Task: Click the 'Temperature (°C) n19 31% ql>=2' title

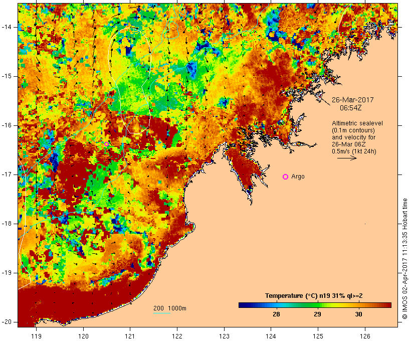Action: (x=314, y=296)
